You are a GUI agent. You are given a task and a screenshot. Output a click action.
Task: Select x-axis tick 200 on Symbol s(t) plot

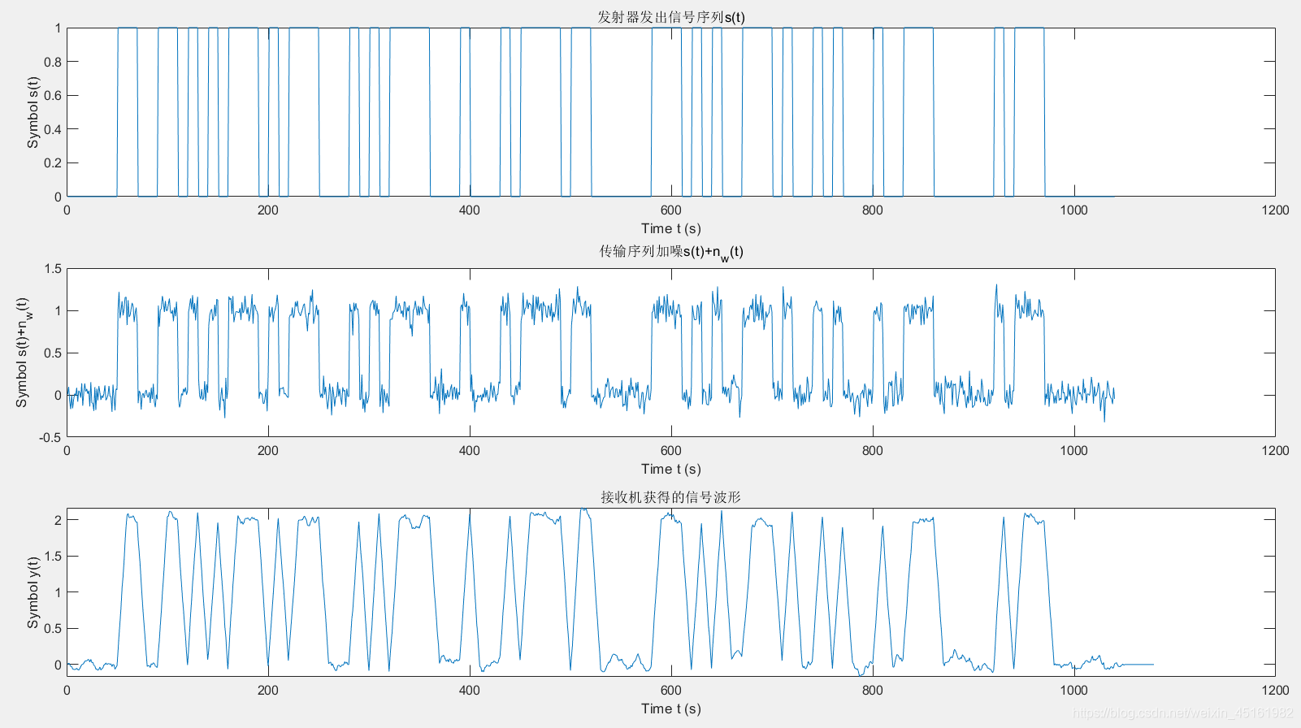(x=268, y=210)
